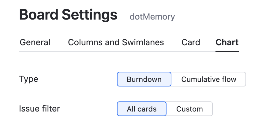Click the Type label
Image resolution: width=262 pixels, height=132 pixels.
coord(29,79)
